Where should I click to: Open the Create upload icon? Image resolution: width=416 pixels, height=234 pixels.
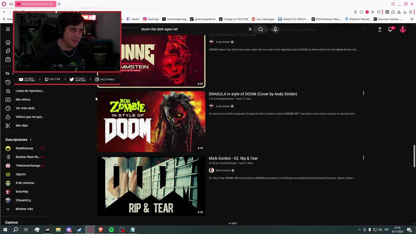point(380,29)
